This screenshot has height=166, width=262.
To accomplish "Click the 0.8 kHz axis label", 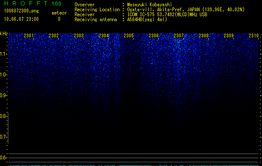I will point(3,116).
